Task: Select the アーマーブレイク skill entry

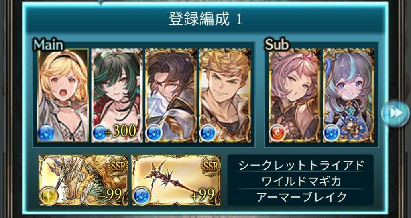Action: (x=301, y=197)
